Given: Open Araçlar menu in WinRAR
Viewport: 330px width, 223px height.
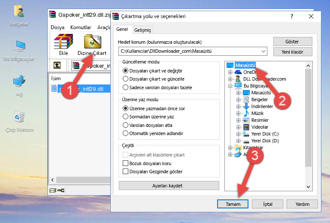Looking at the screenshot, I should point(104,27).
